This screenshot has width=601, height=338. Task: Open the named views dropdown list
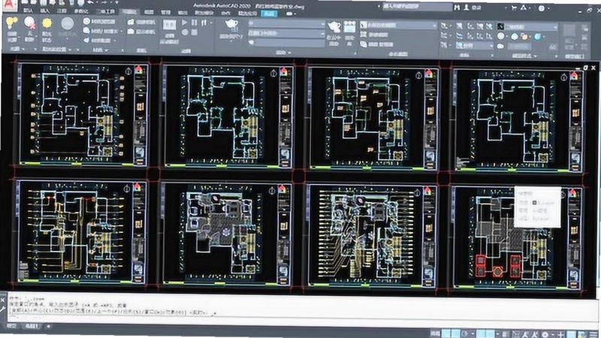(399, 26)
